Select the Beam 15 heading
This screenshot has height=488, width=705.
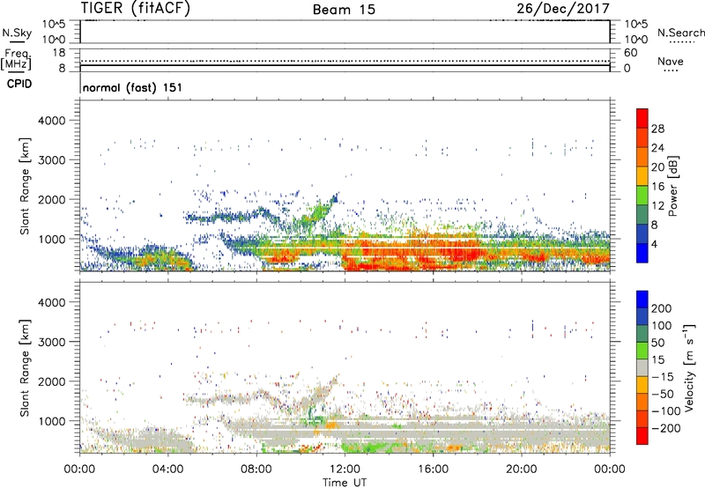tap(344, 10)
